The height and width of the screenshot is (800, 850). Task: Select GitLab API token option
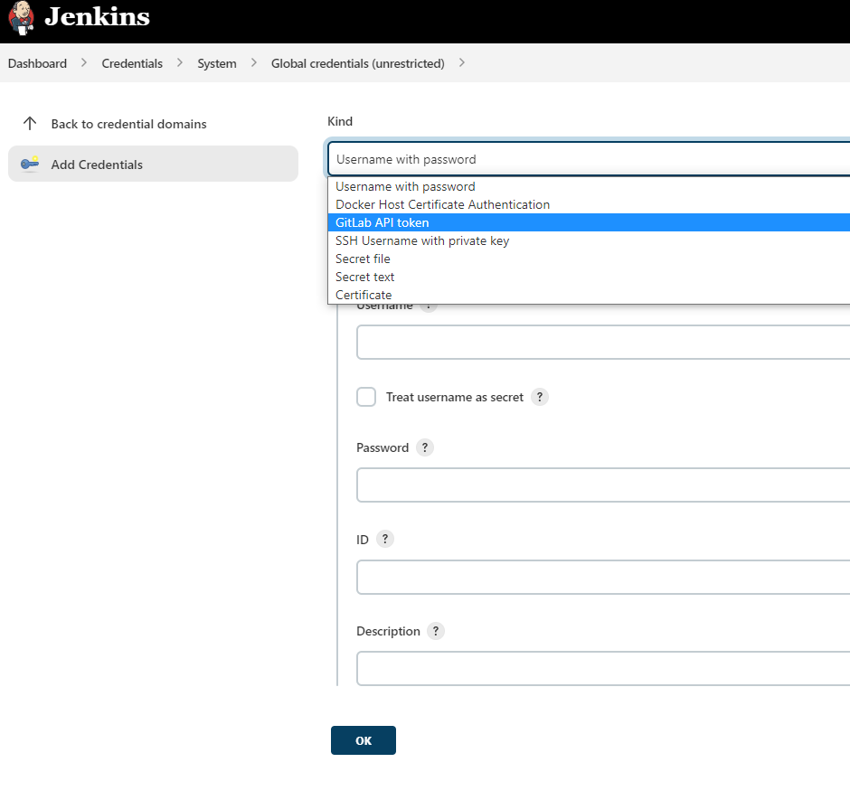coord(589,222)
